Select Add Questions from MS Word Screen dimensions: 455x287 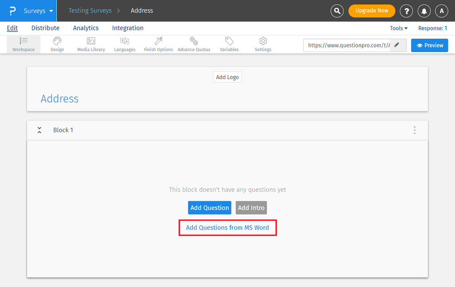[227, 227]
